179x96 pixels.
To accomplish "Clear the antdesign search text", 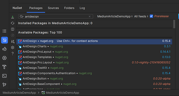I will click(89, 17).
